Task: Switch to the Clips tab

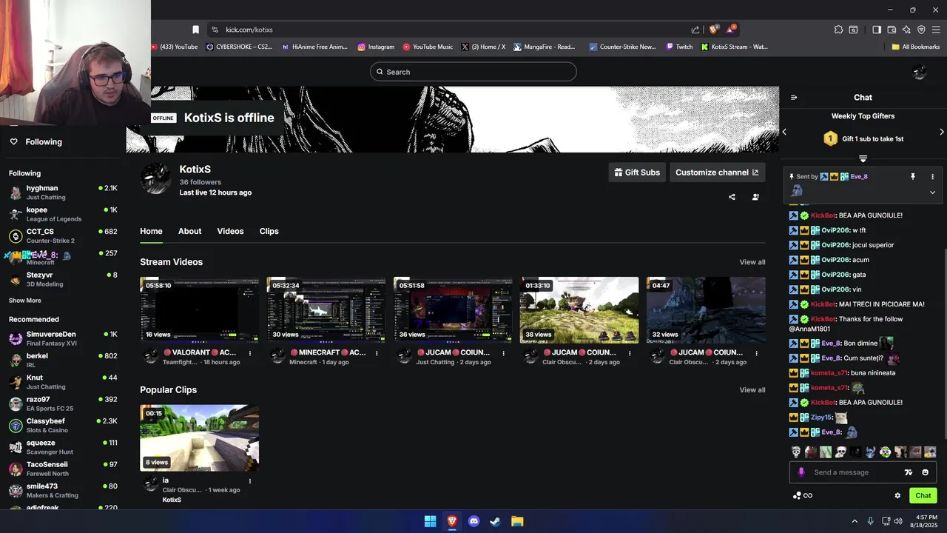Action: click(269, 231)
